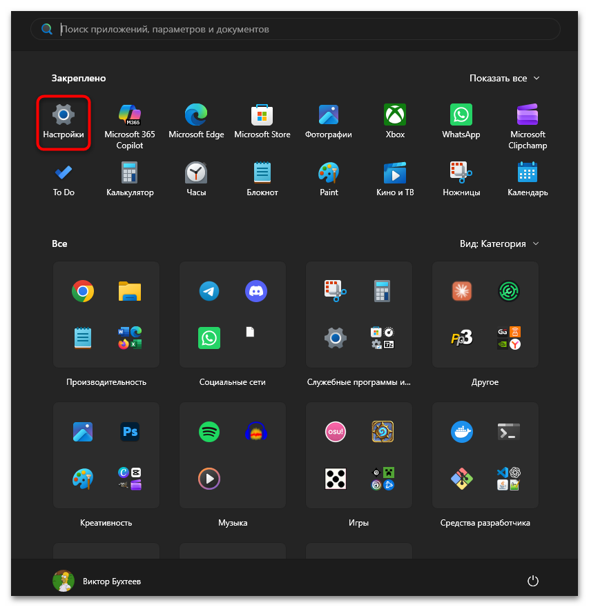Launch Telegram in Социальные сети category

click(209, 291)
